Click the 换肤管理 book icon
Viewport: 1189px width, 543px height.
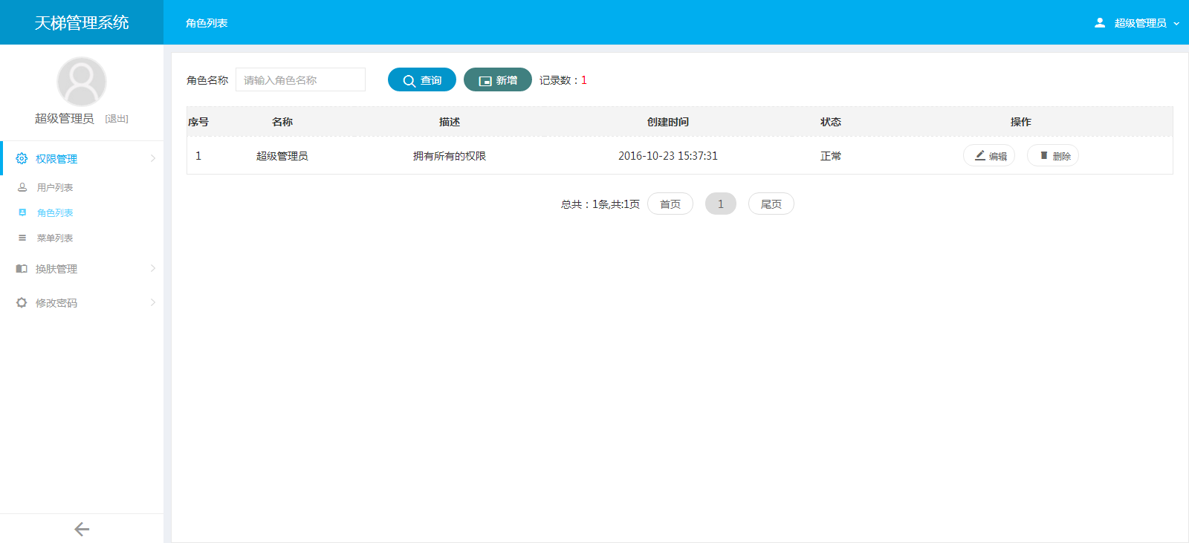click(x=22, y=269)
